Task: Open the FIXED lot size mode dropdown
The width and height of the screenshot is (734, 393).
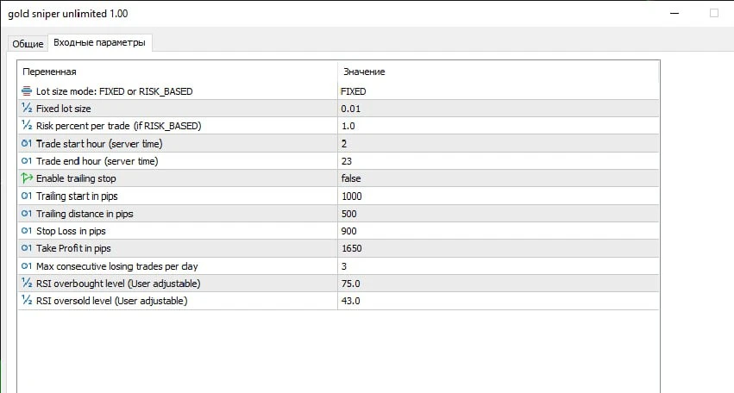Action: (x=354, y=90)
